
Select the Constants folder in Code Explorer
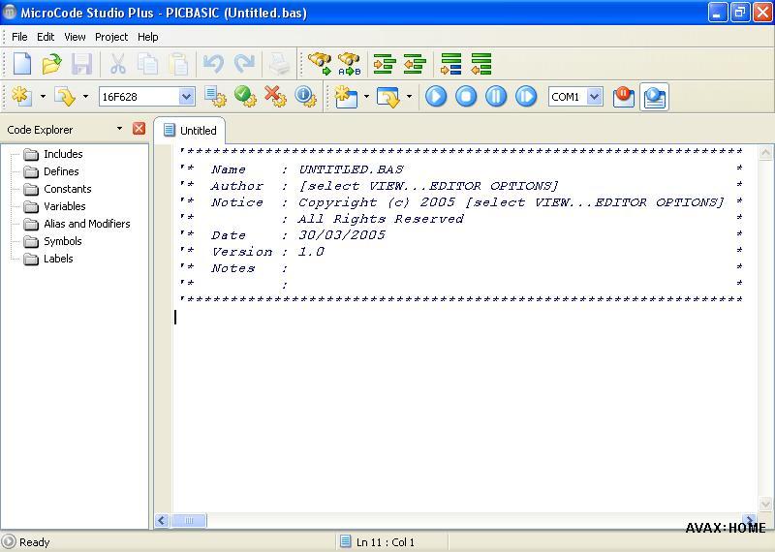click(67, 189)
